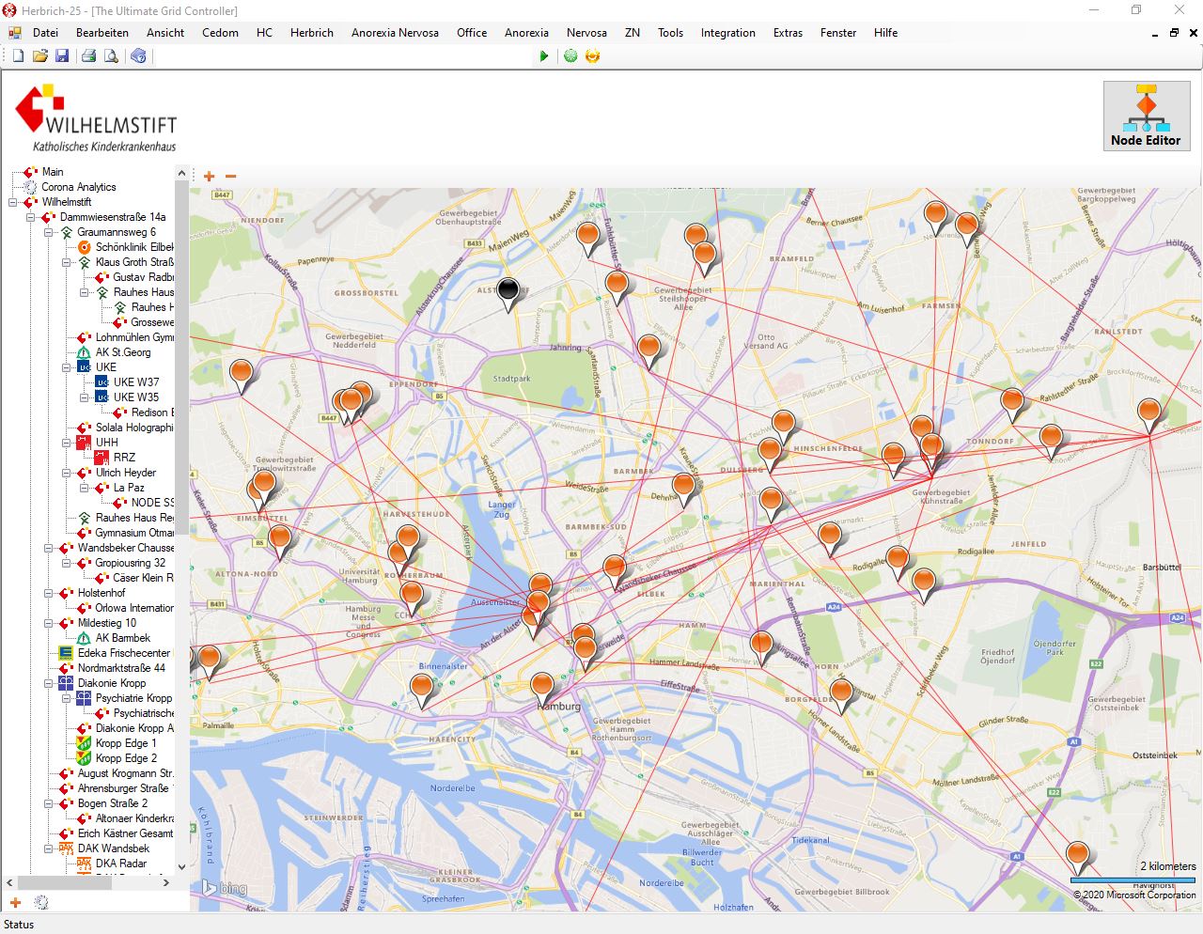1203x934 pixels.
Task: Open the Bearbeiten menu
Action: click(102, 33)
